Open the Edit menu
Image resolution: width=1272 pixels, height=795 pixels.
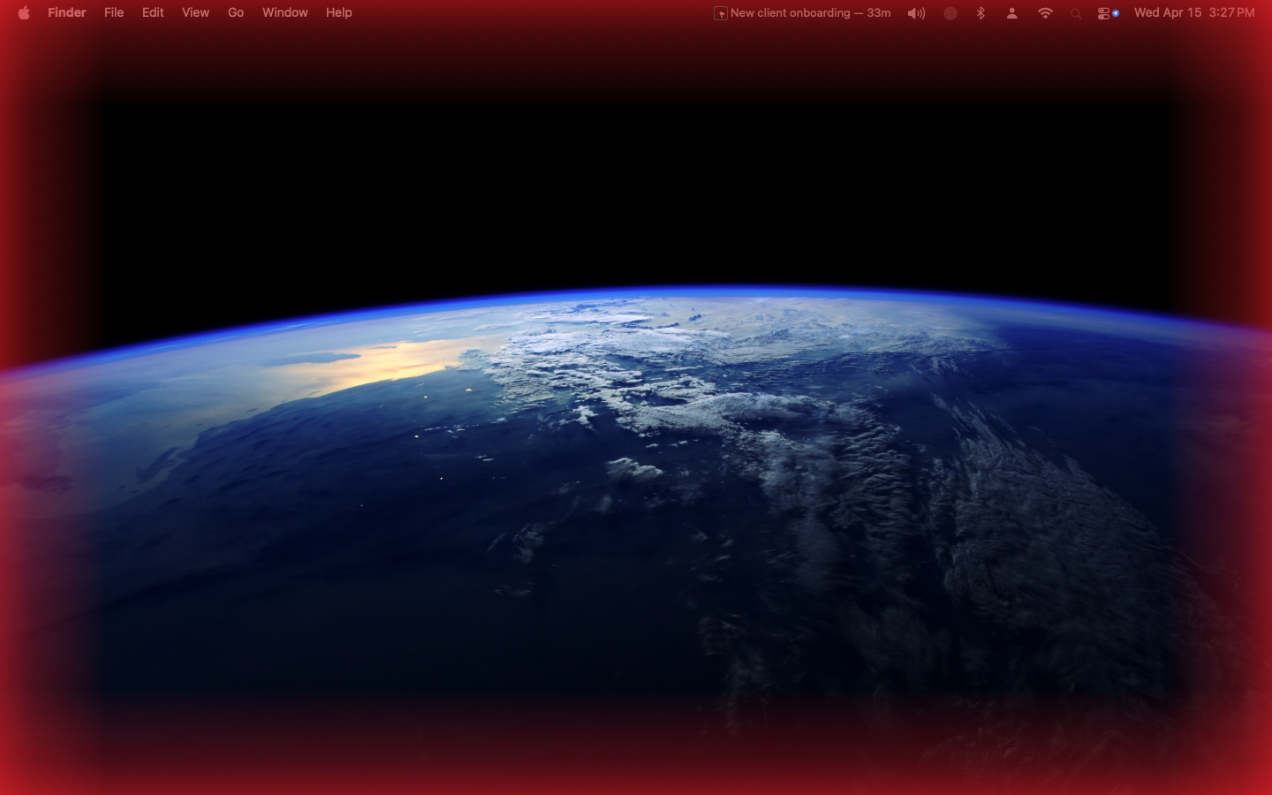[x=152, y=12]
